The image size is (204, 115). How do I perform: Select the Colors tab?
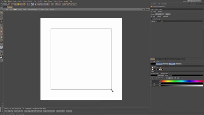[x=153, y=59]
